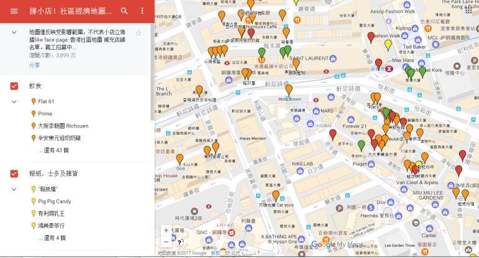The width and height of the screenshot is (479, 258).
Task: Click the orange pin above Cat store
Action: click(x=276, y=195)
